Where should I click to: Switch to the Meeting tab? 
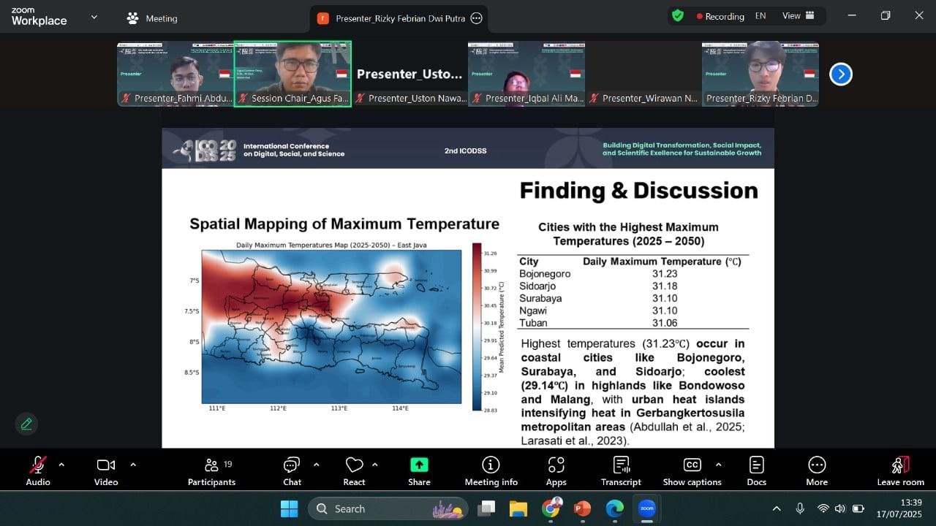point(152,18)
